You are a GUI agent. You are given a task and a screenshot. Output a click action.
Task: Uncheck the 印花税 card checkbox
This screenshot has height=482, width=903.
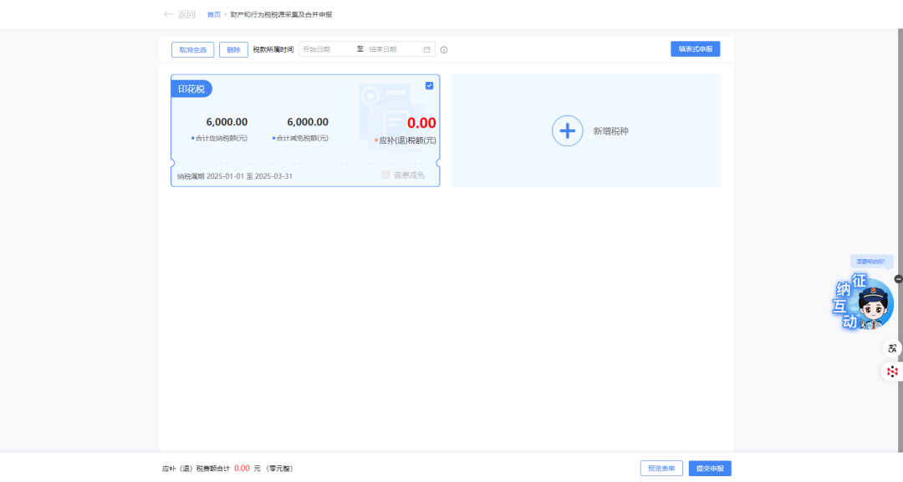click(429, 85)
